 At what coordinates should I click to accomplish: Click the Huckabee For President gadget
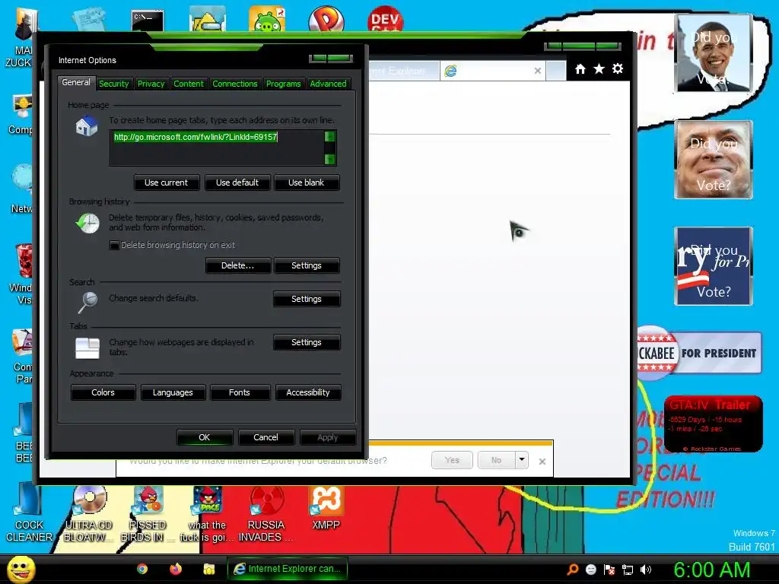(x=699, y=353)
